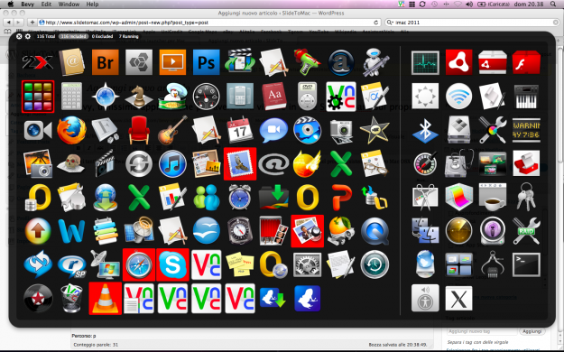Click the Aggiungi tag button in WordPress
The width and height of the screenshot is (564, 352).
(x=532, y=331)
